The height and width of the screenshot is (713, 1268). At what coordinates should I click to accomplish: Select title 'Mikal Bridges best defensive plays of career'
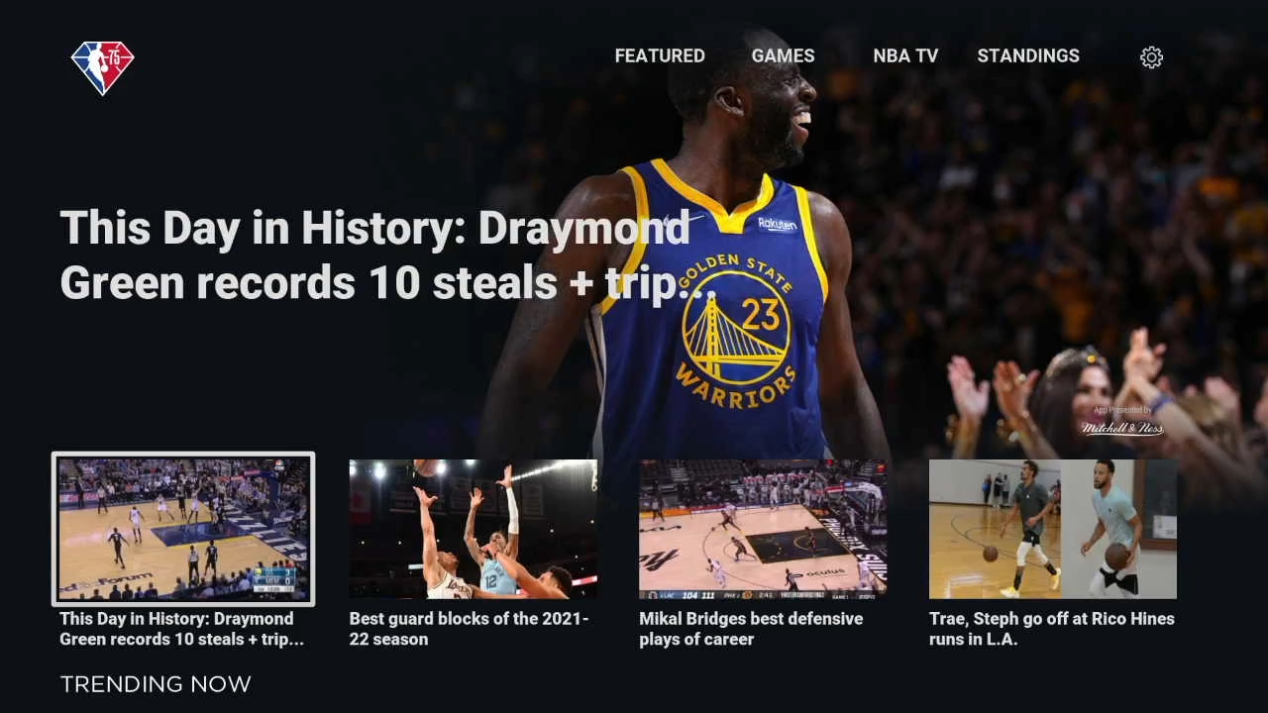pyautogui.click(x=751, y=629)
